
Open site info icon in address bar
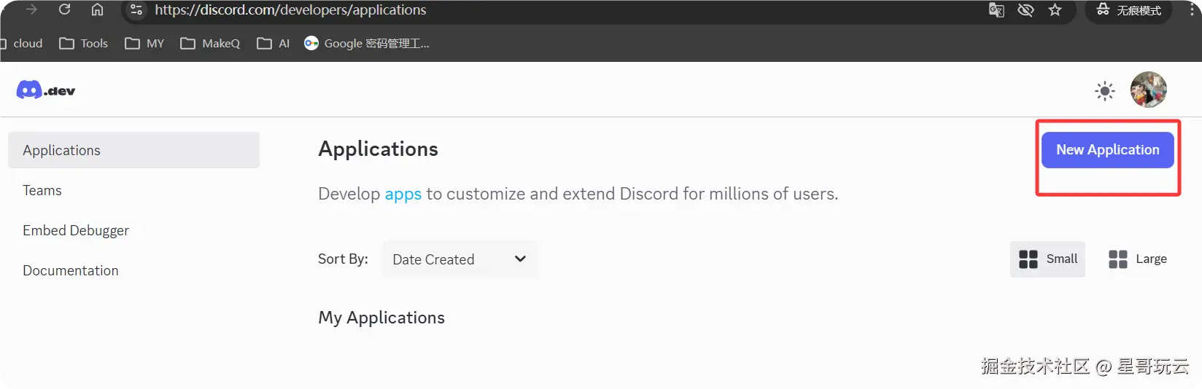136,10
